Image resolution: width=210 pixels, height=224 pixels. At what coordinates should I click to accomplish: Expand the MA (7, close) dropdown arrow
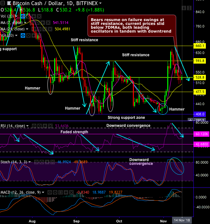25,23
